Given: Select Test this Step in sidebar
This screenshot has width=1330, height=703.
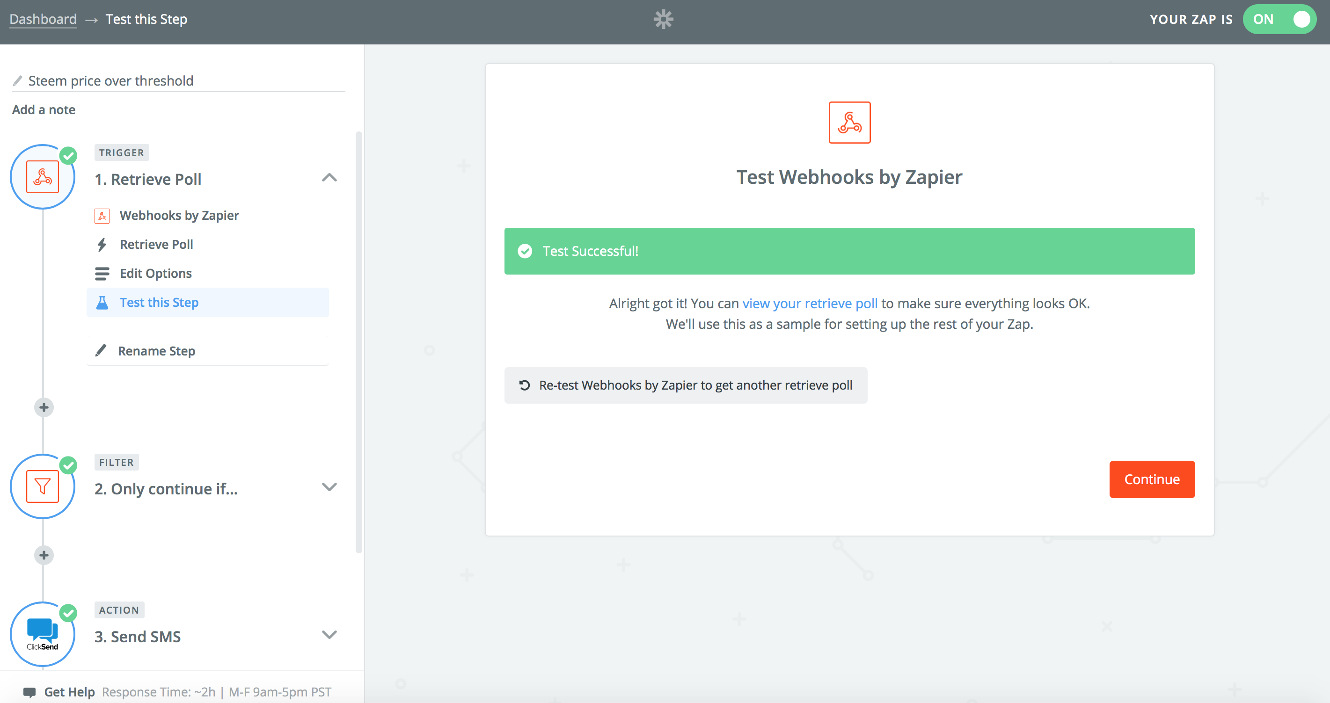Looking at the screenshot, I should 208,303.
